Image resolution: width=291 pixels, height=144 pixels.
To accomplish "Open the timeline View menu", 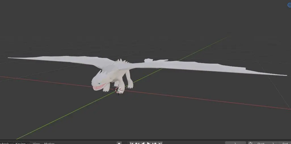I will click(x=36, y=143).
